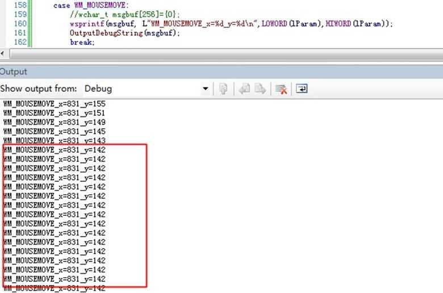Go to next message in Output toolbar
This screenshot has height=293, width=443.
tap(260, 89)
